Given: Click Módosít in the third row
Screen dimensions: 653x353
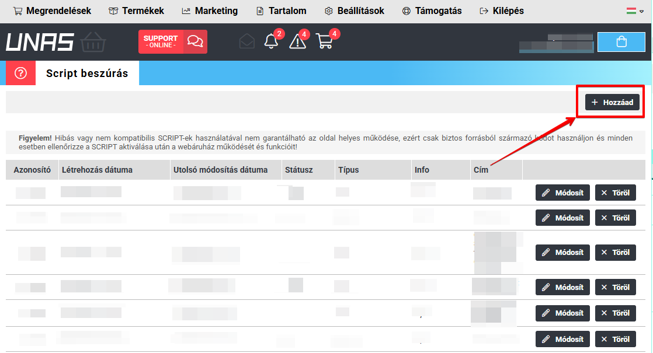Looking at the screenshot, I should click(562, 253).
